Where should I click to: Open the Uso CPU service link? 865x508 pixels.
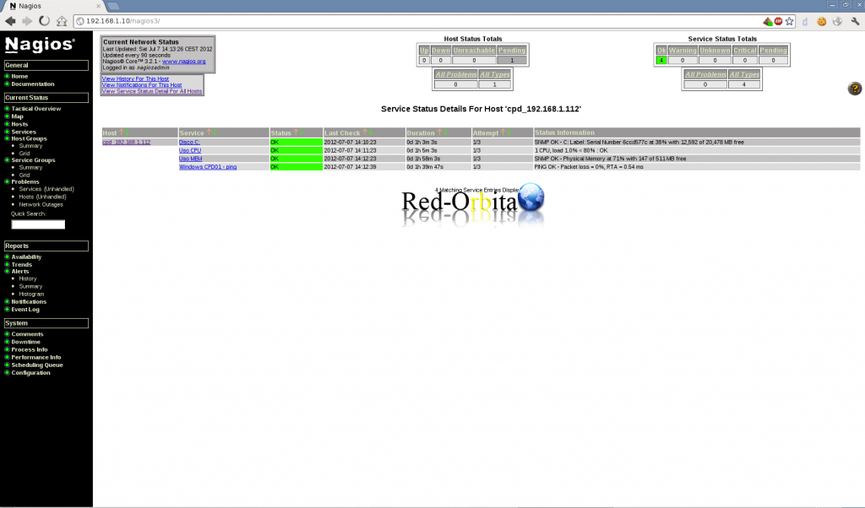coord(190,150)
